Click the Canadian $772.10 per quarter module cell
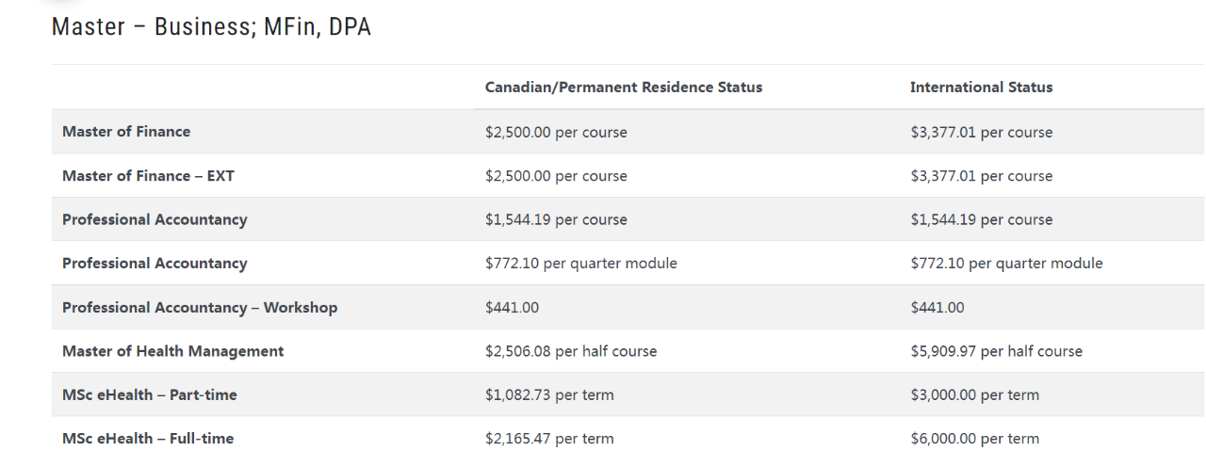 pyautogui.click(x=581, y=264)
